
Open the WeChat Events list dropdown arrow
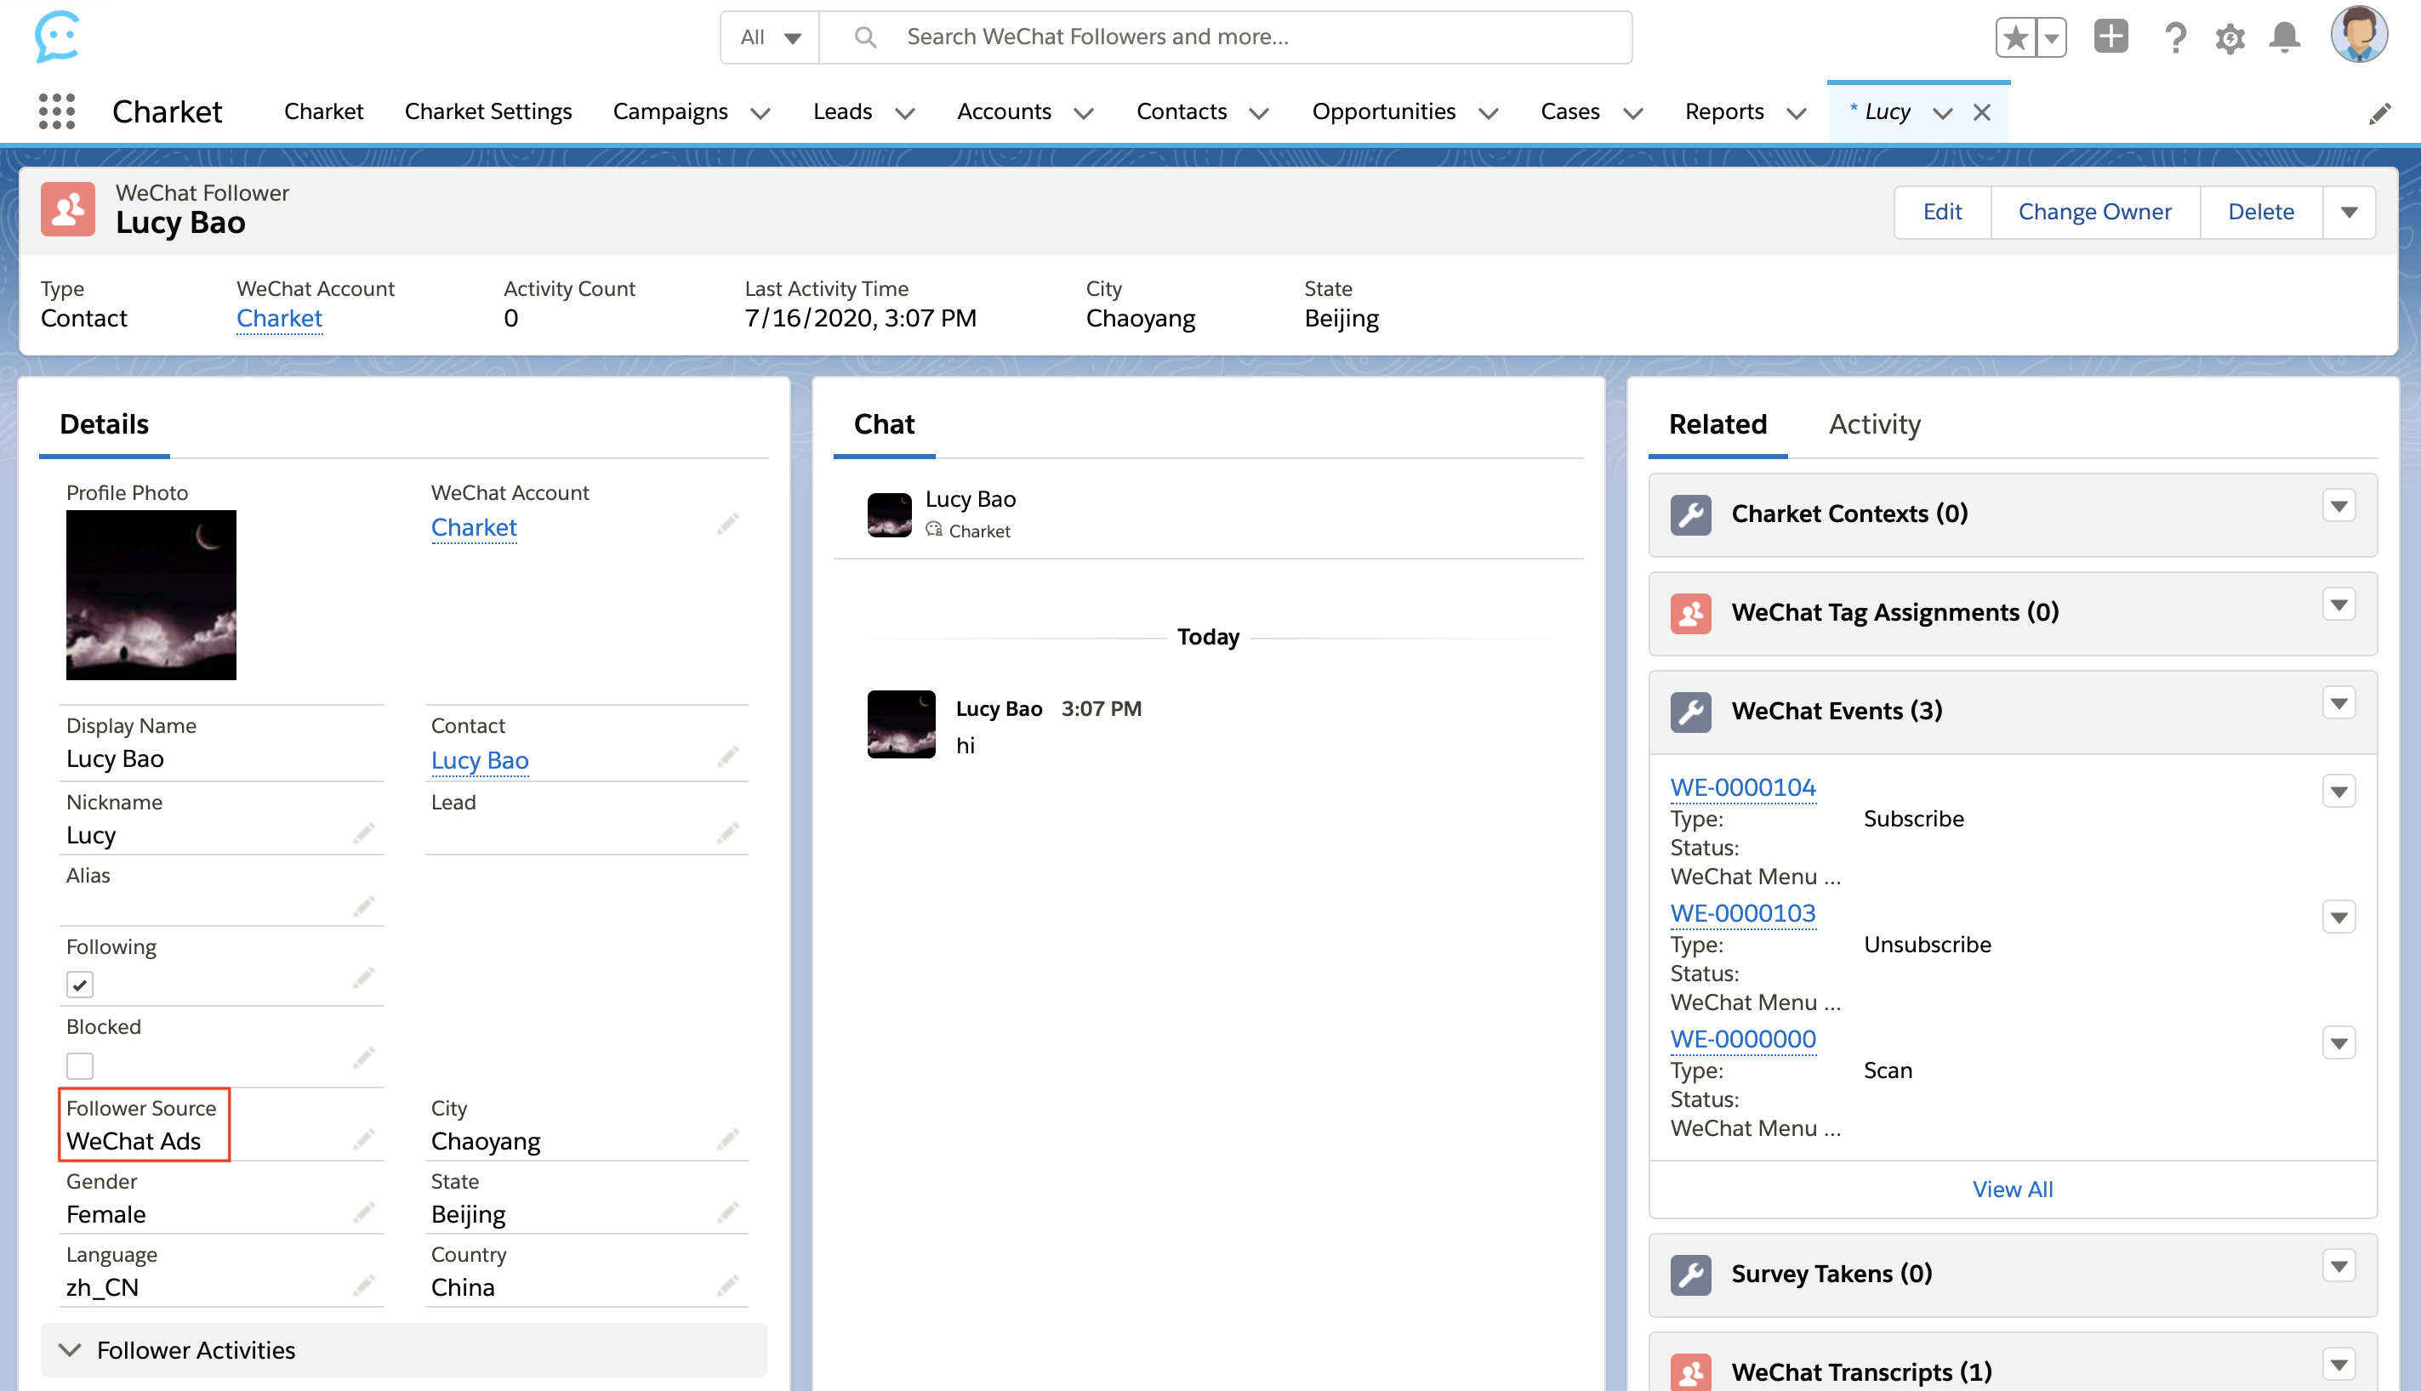point(2338,704)
